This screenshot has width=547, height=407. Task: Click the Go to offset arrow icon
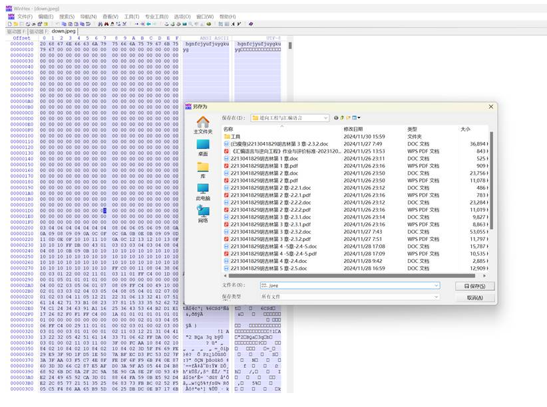click(x=136, y=24)
